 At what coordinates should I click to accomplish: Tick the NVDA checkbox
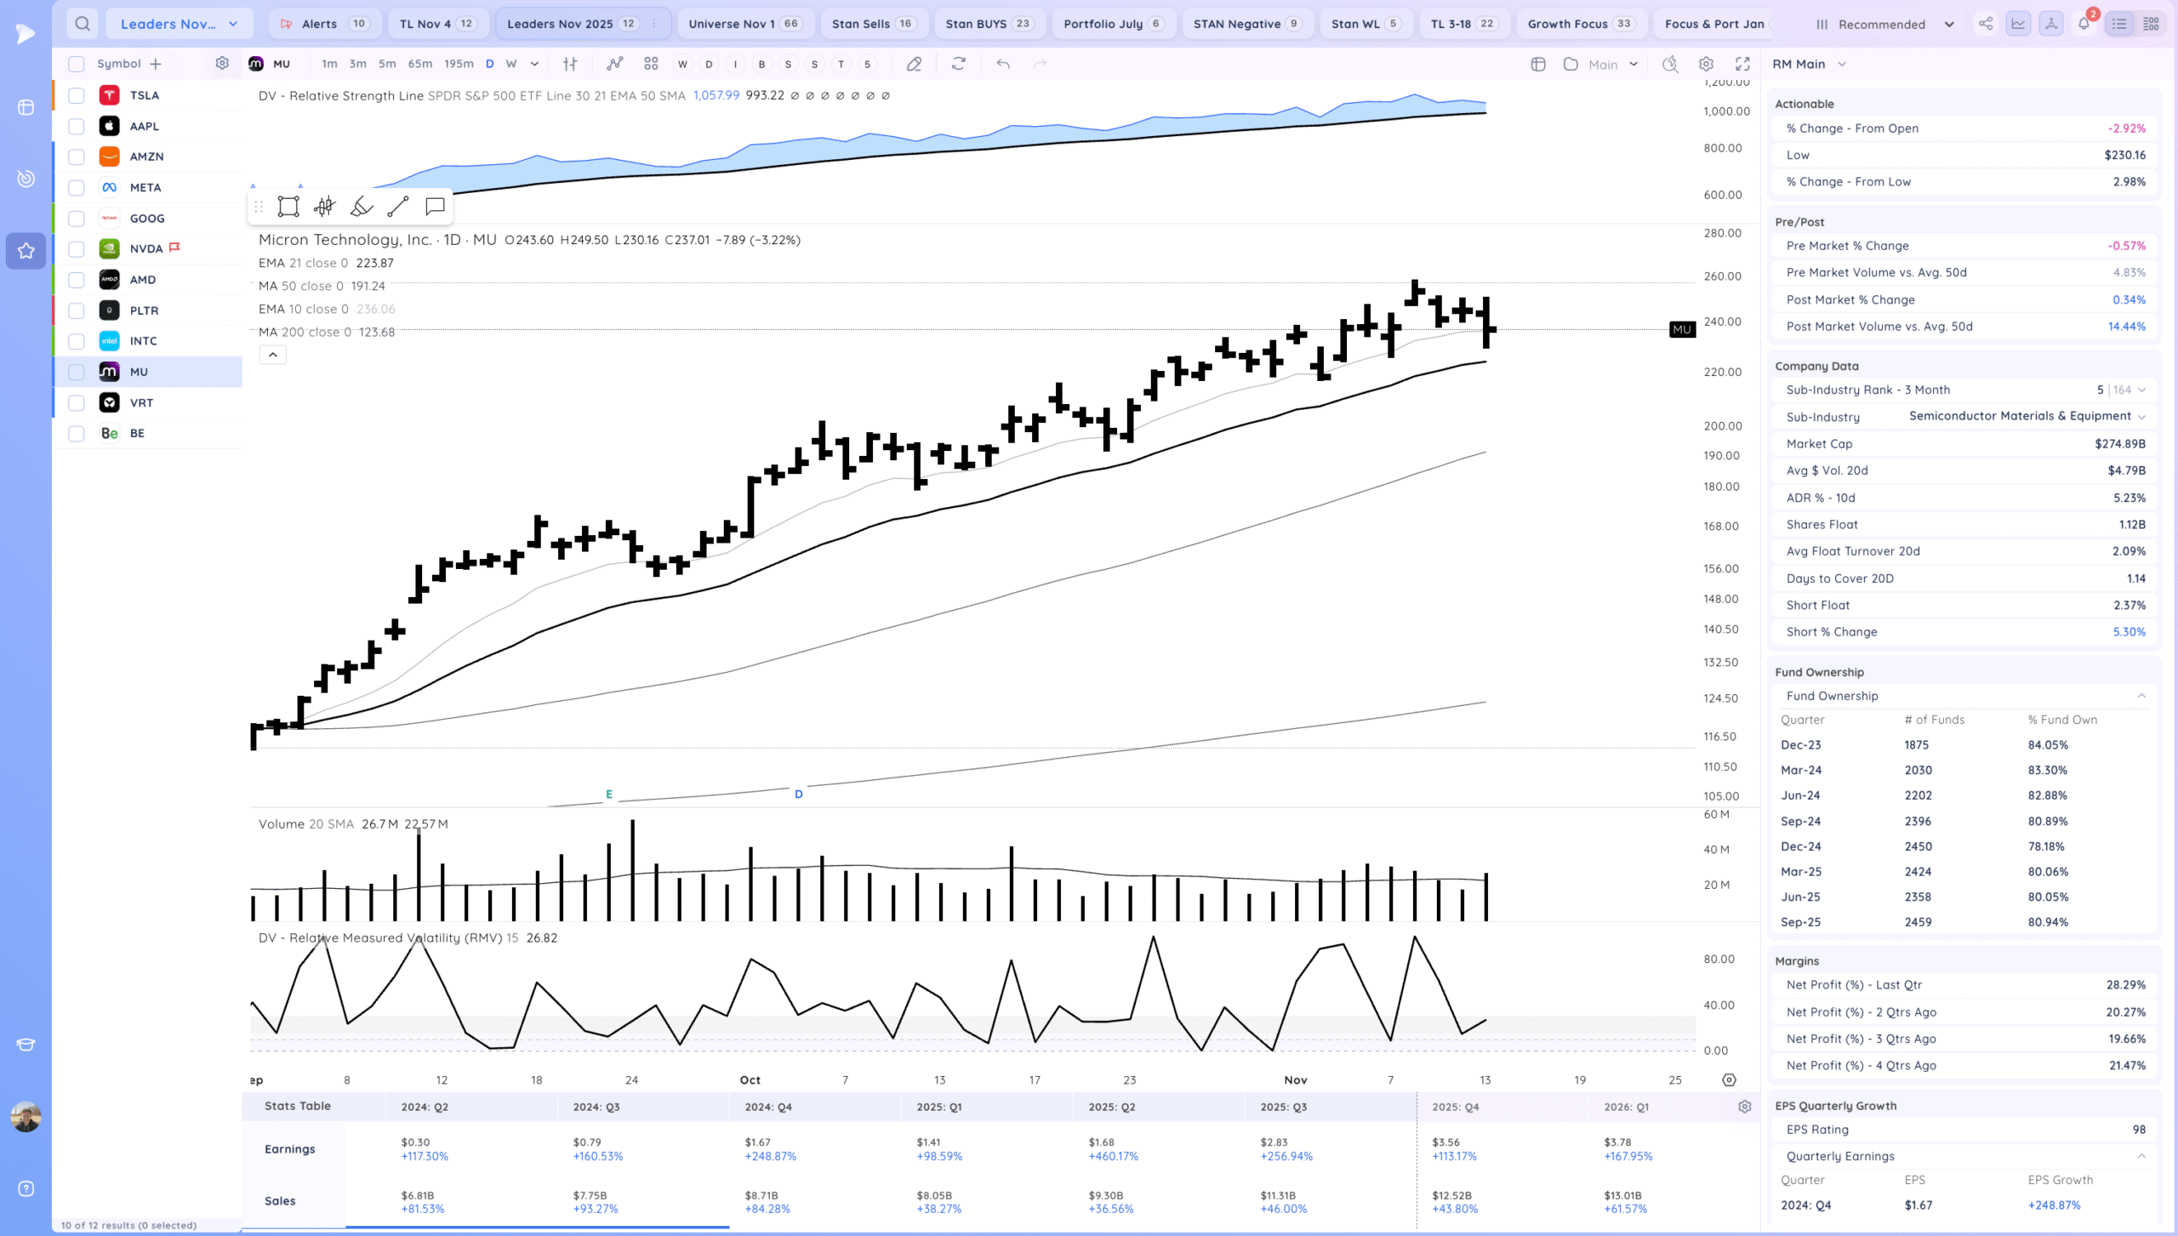[x=77, y=249]
